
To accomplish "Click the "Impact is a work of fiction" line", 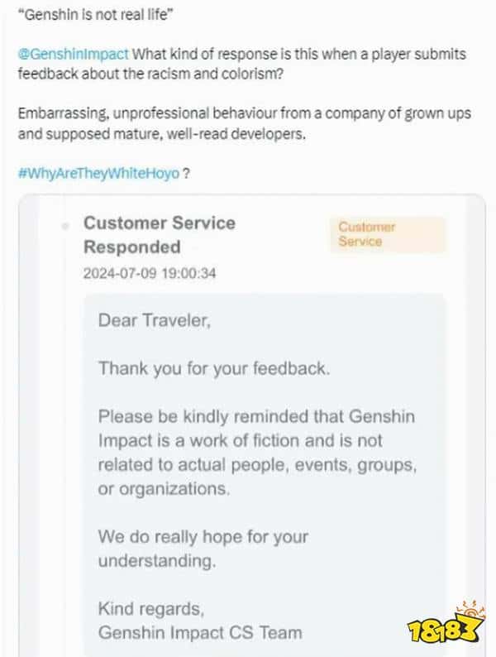I will (x=240, y=440).
